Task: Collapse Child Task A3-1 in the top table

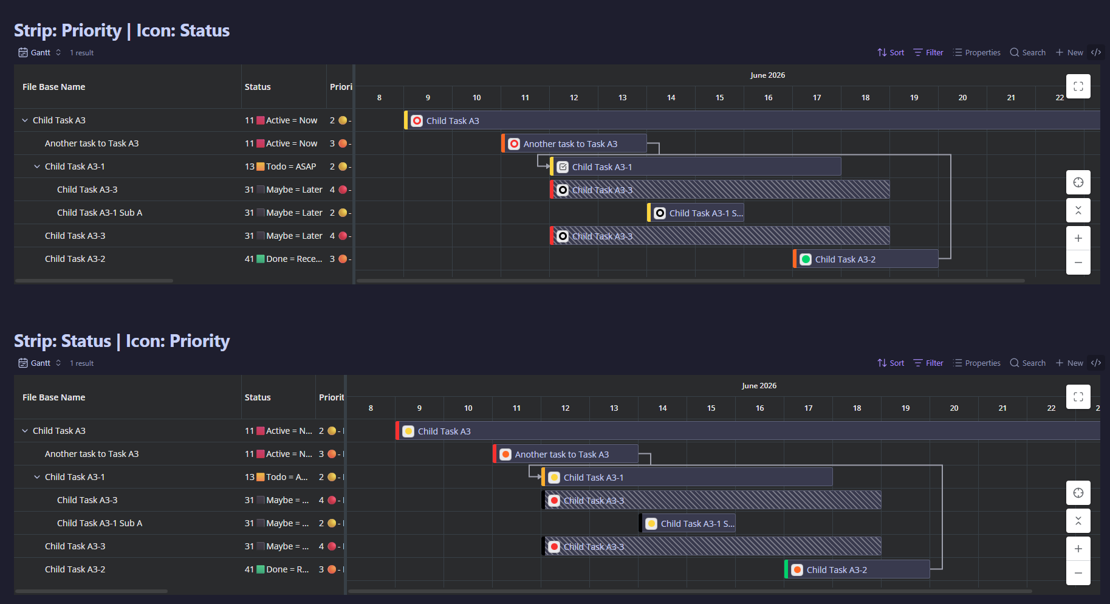Action: (x=37, y=166)
